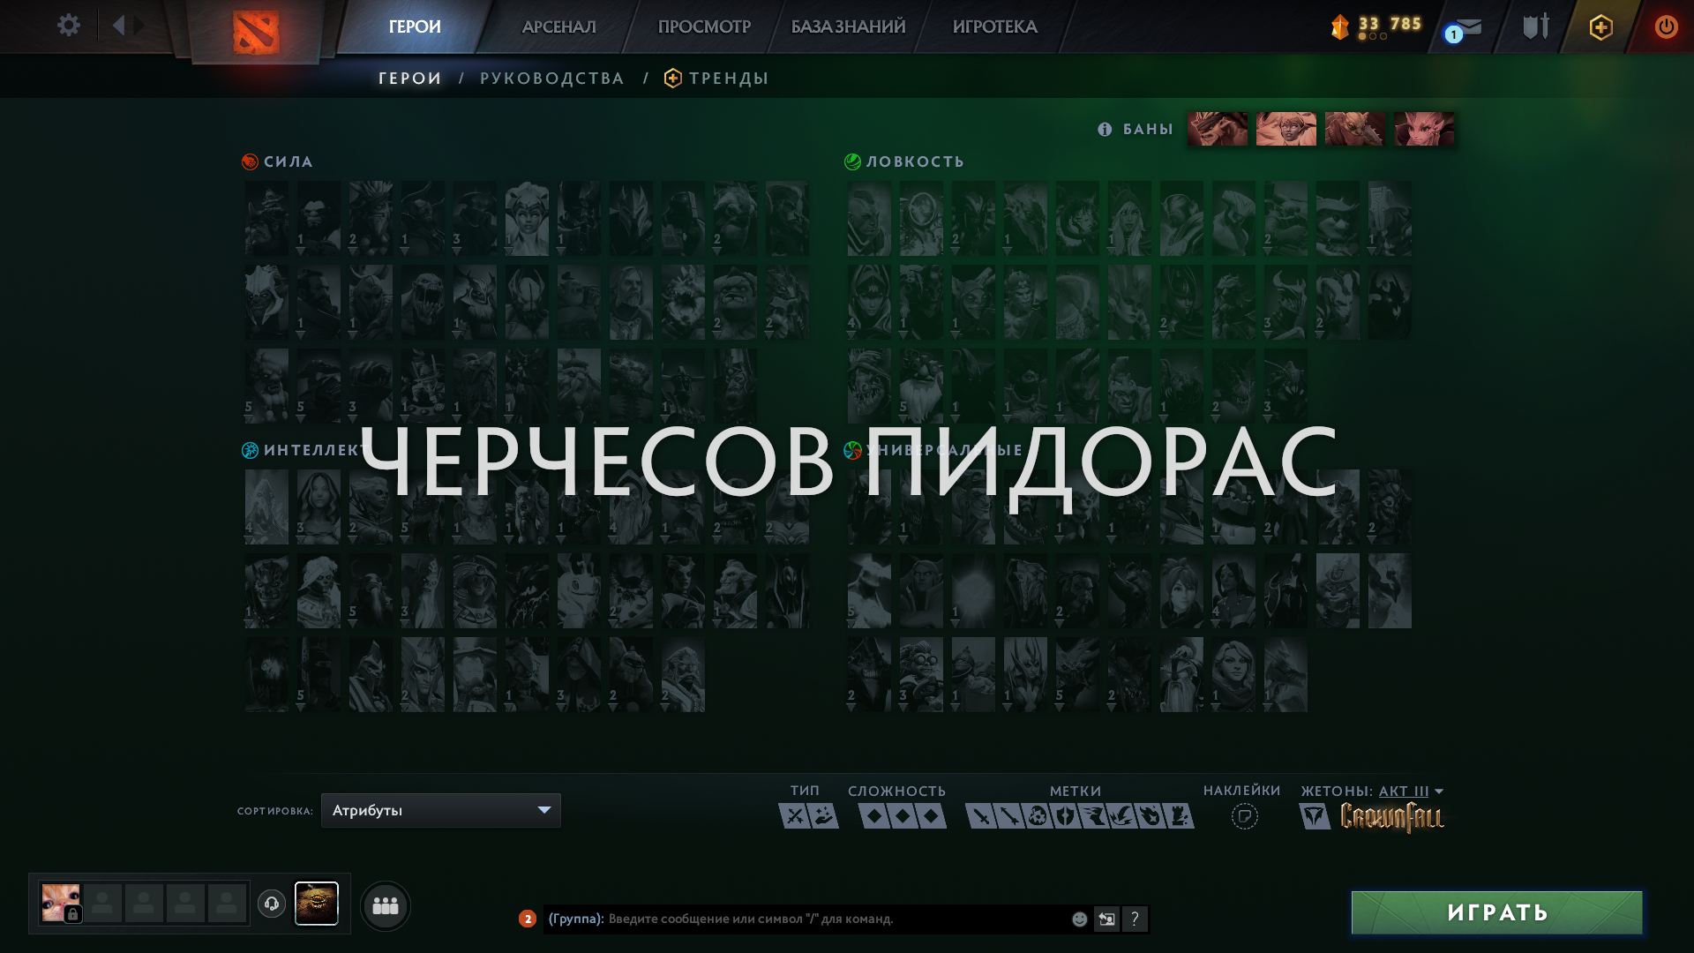Select the Crystal Maiden hero portrait

(x=319, y=507)
